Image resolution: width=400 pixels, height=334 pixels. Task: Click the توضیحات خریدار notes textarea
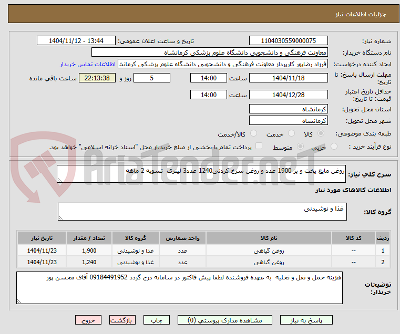(x=179, y=288)
